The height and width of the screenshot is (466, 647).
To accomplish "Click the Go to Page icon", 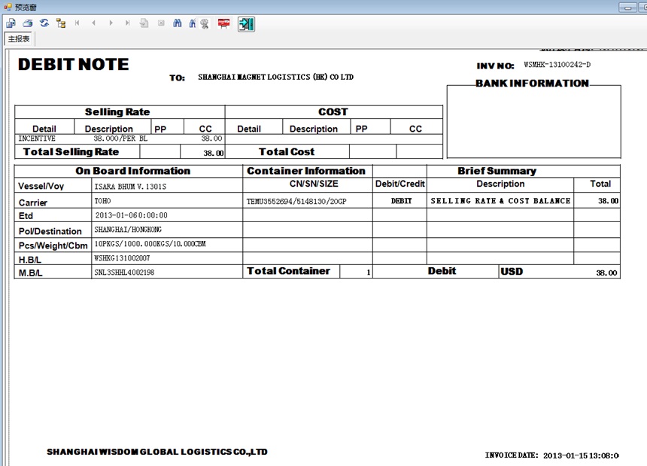I will (144, 23).
